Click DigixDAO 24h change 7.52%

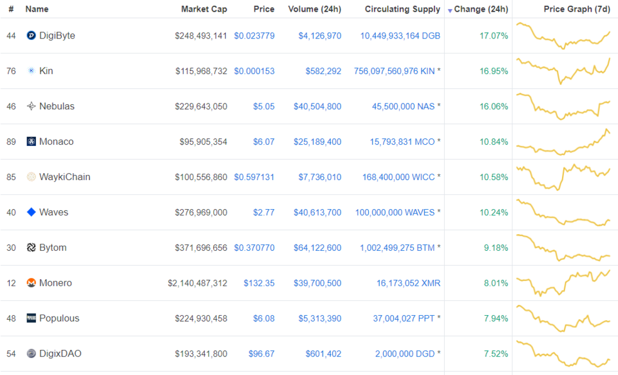tap(496, 354)
